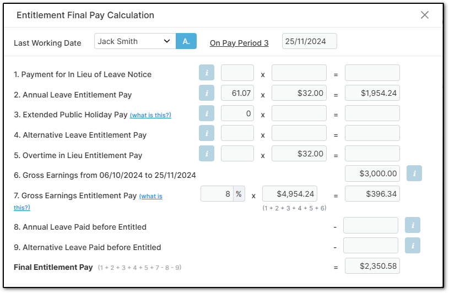Show info for Payment In Lieu of Leave Notice
This screenshot has width=449, height=293.
point(207,73)
